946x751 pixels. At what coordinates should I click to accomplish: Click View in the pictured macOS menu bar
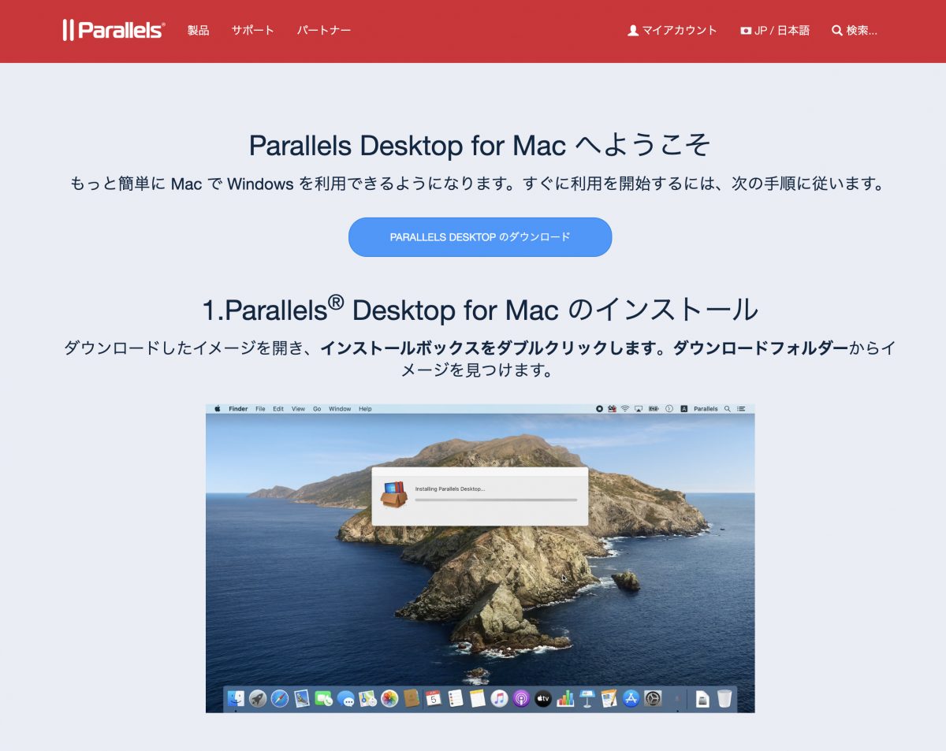(x=298, y=409)
